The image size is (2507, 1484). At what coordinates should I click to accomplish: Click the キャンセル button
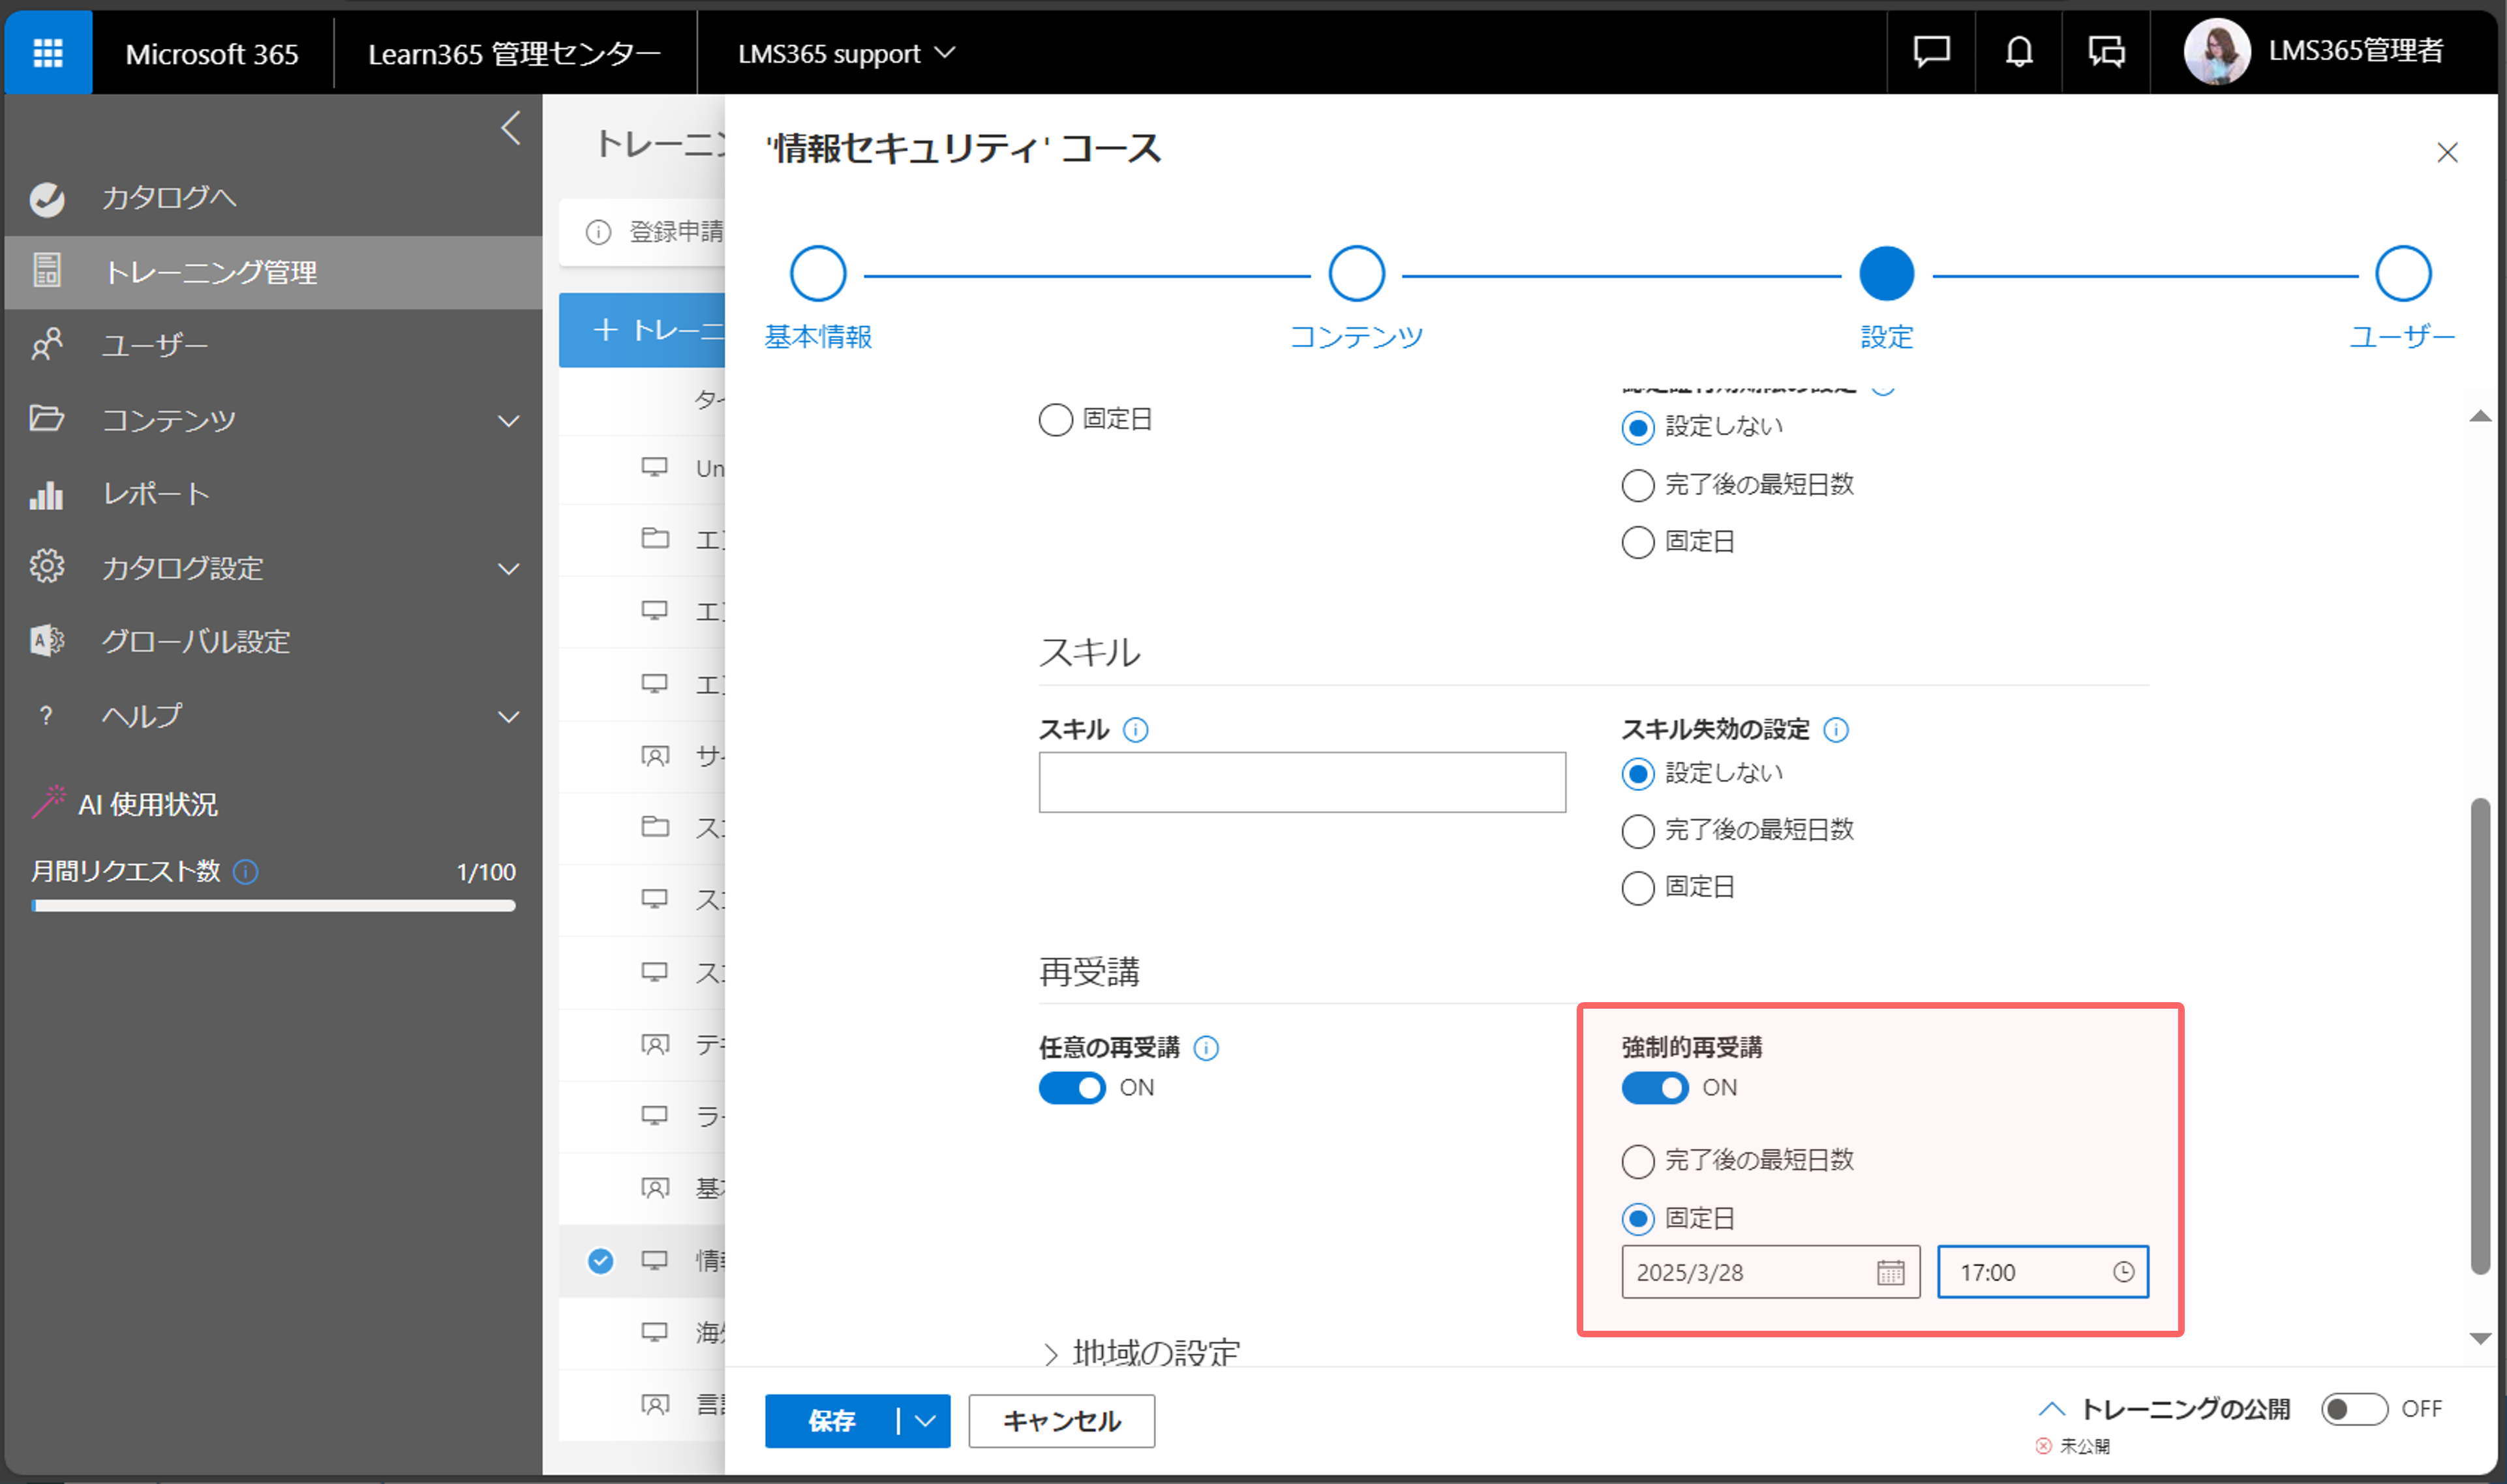1061,1421
